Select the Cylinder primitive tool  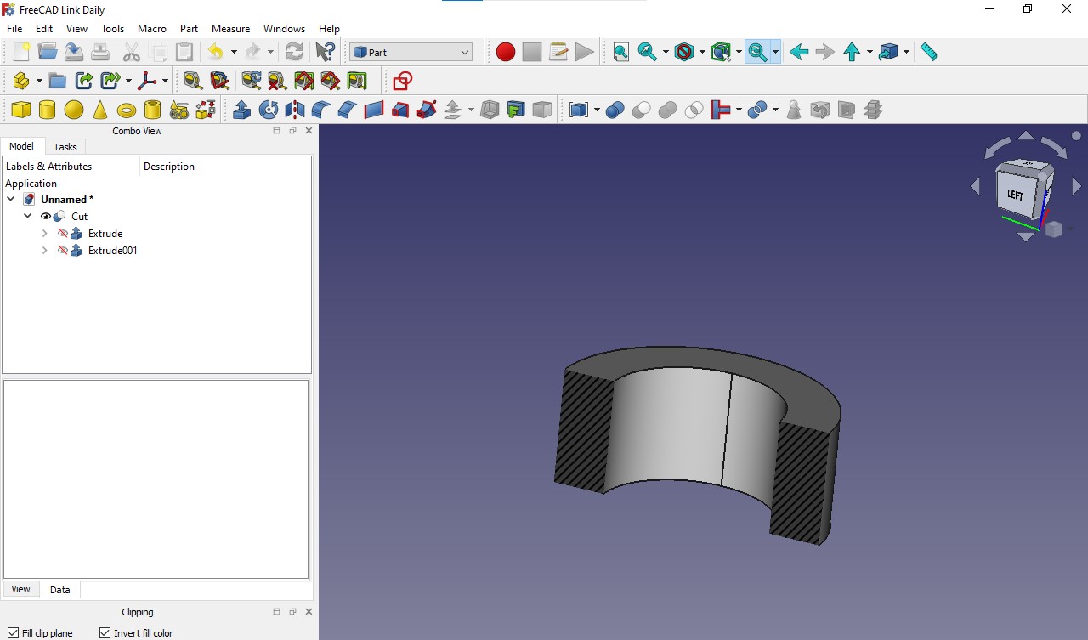point(48,110)
